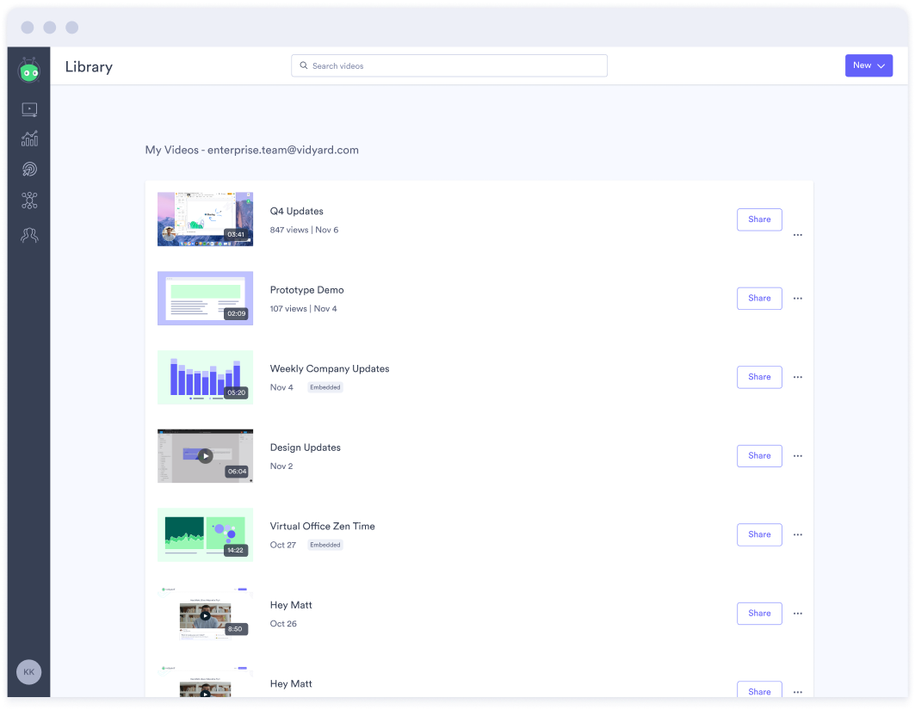Click the target-shaped sidebar icon
The image size is (915, 710).
29,170
